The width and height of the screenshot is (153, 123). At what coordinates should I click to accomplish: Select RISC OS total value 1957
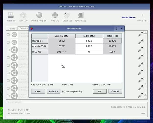112,52
